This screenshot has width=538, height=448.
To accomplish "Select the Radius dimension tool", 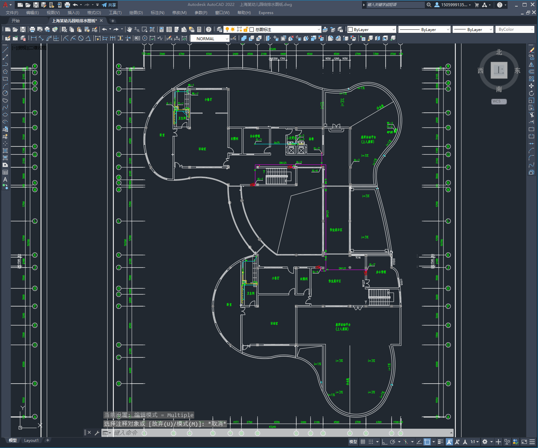I will pos(66,39).
